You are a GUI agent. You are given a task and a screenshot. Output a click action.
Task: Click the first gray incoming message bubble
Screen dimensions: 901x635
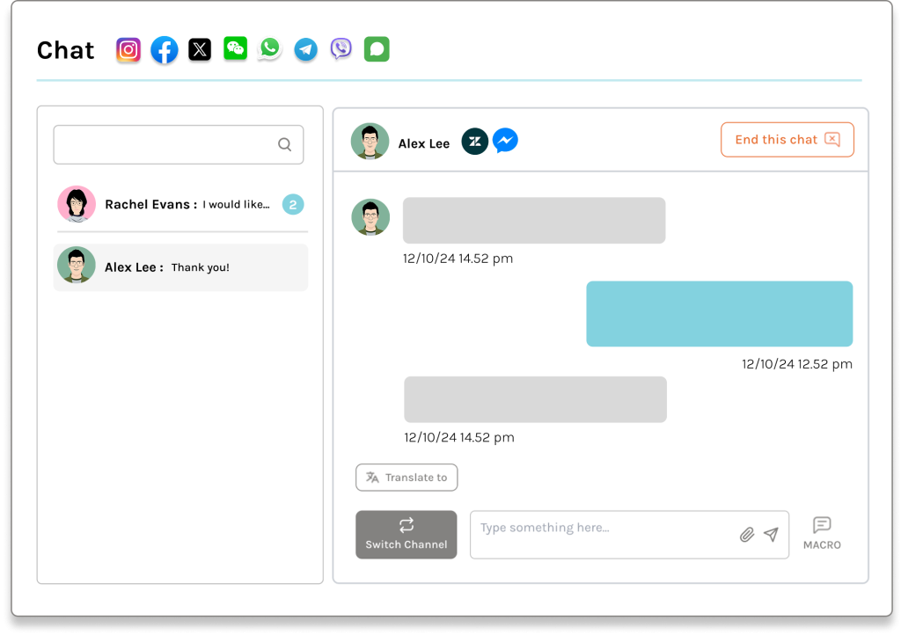(x=534, y=221)
